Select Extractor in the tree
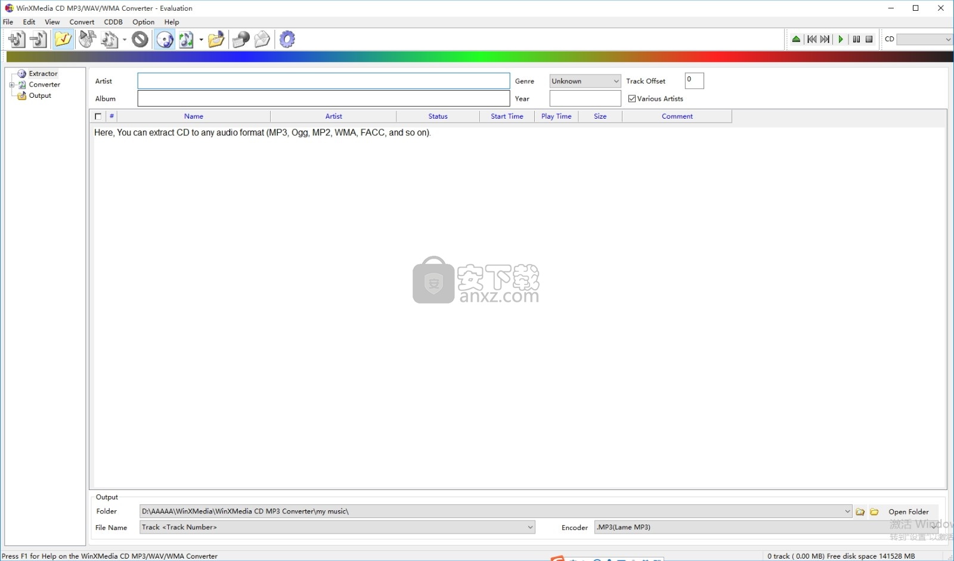The image size is (954, 561). pos(44,74)
